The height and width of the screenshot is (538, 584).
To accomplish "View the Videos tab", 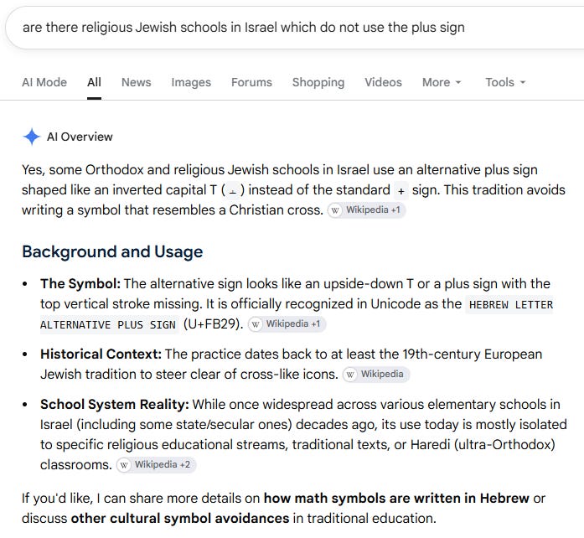I will coord(383,82).
